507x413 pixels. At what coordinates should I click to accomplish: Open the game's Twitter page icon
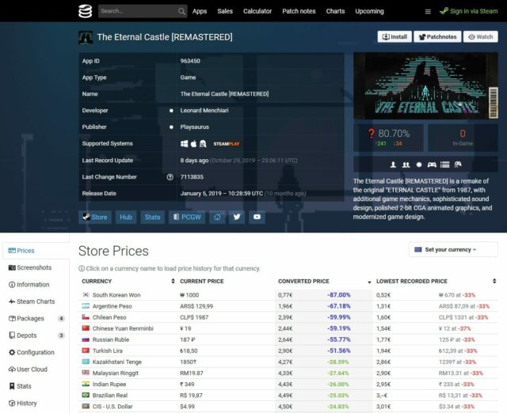(x=236, y=216)
